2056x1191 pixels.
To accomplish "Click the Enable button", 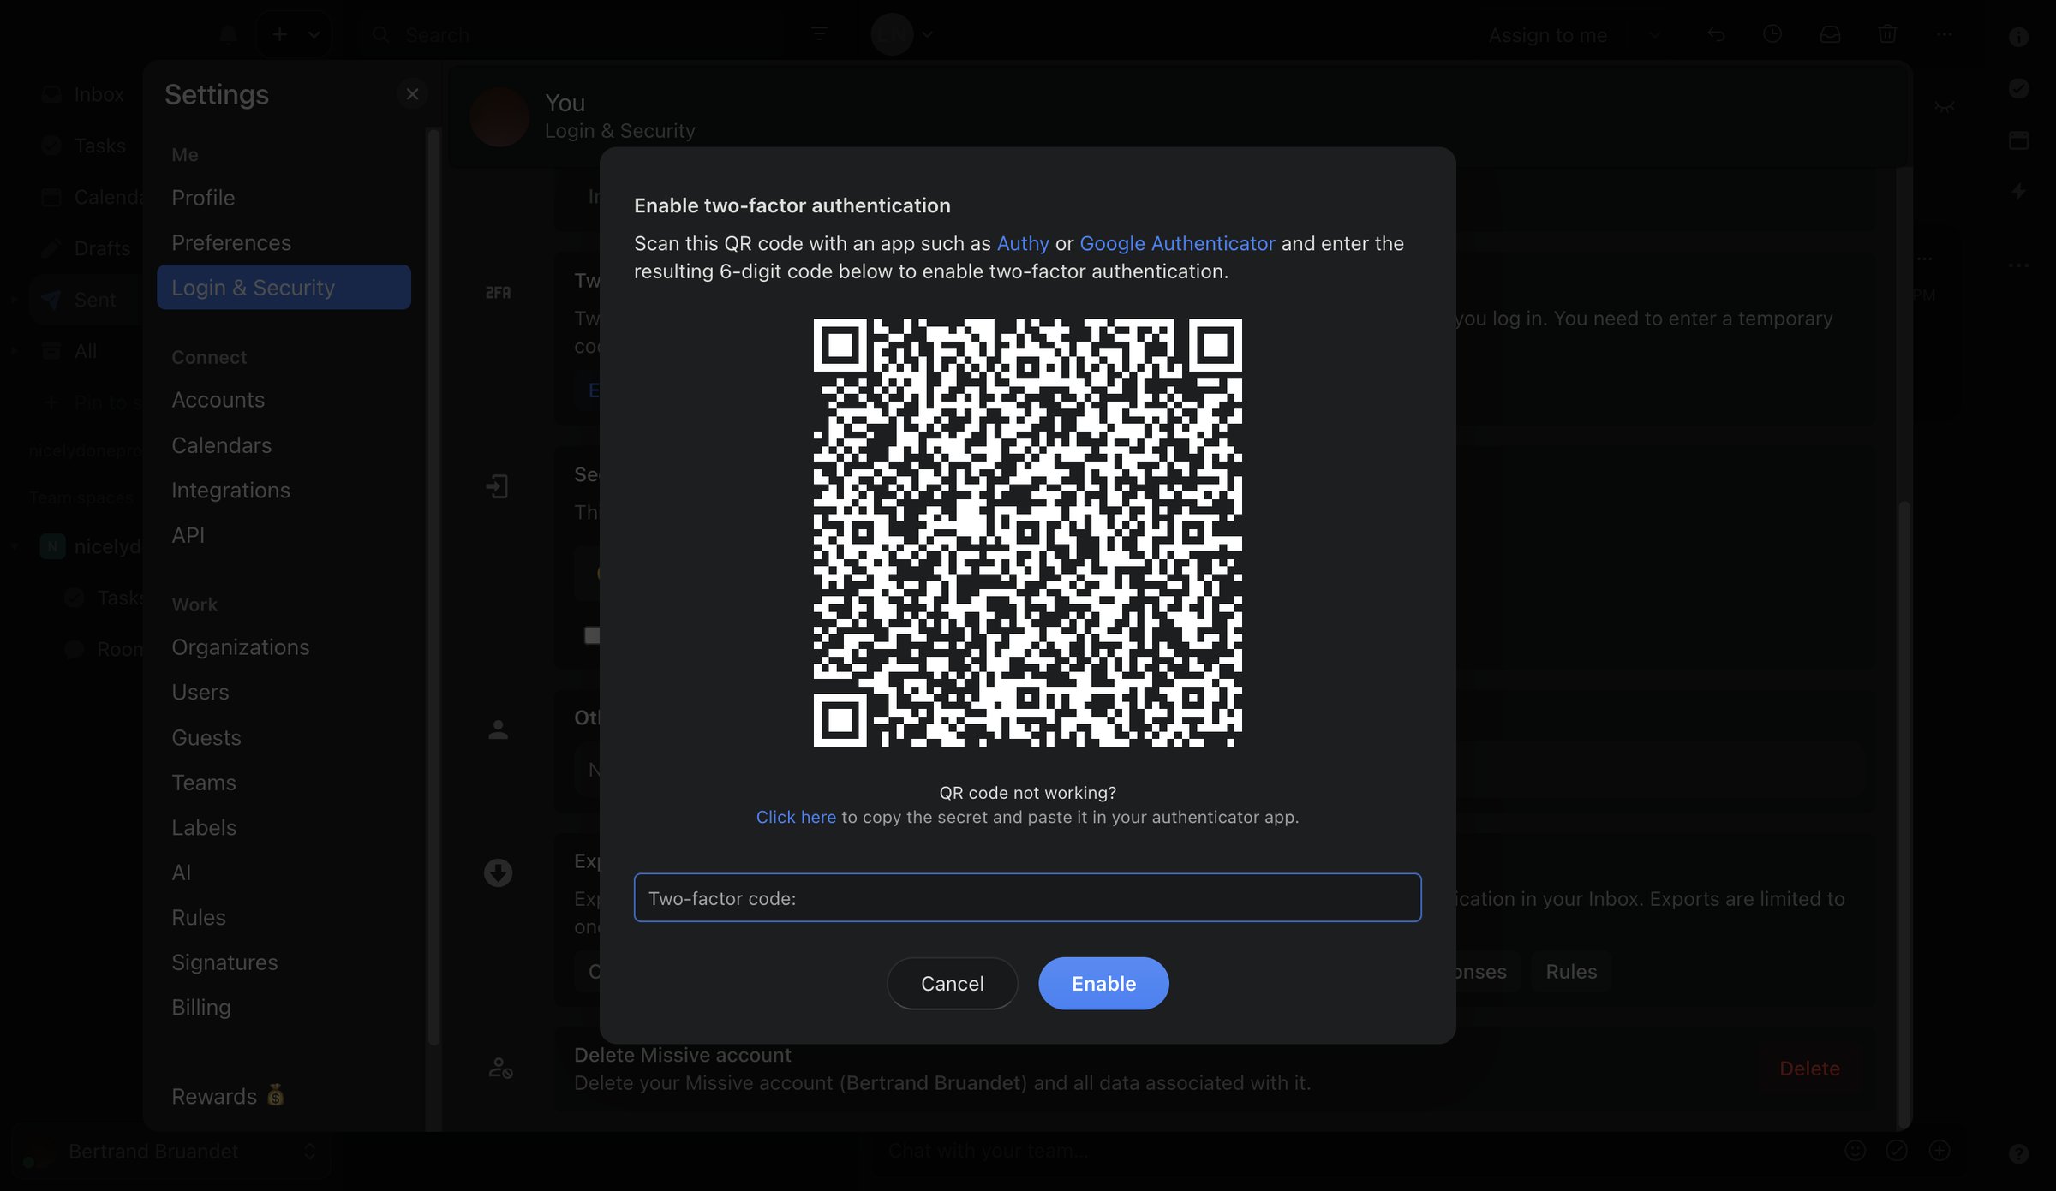I will pos(1103,984).
